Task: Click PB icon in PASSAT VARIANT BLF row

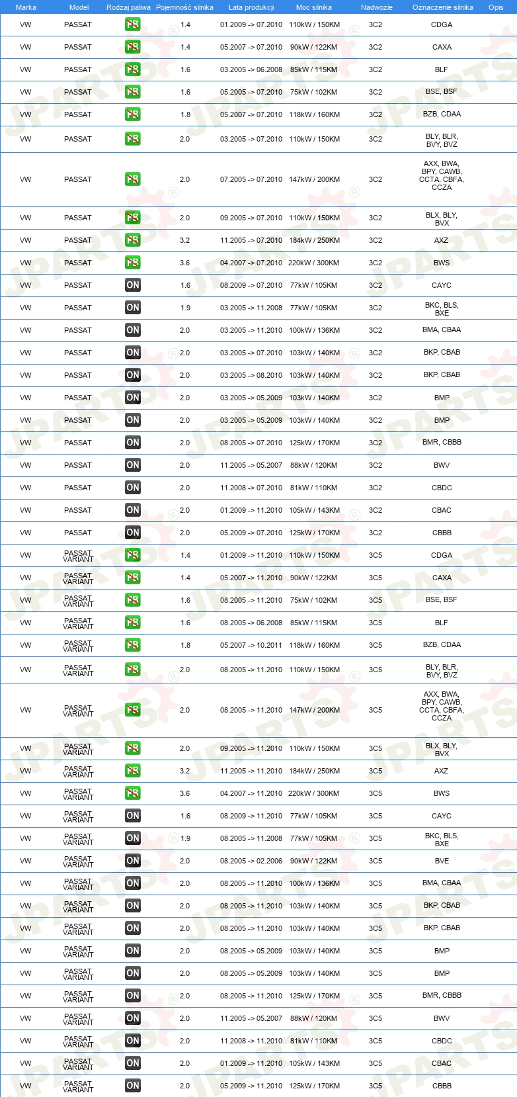Action: tap(133, 623)
